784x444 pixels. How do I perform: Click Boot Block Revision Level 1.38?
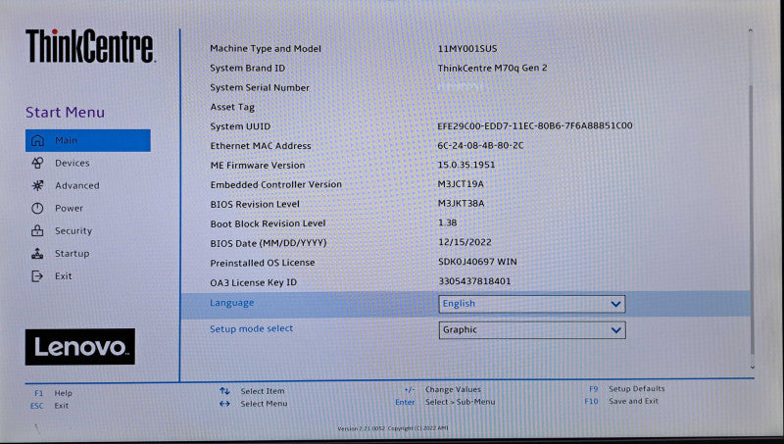coord(448,222)
